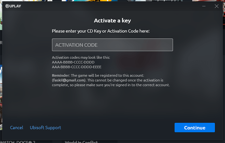225x143 pixels.
Task: Select the WATCH_DOGS 2 title behind dialog
Action: 18,142
